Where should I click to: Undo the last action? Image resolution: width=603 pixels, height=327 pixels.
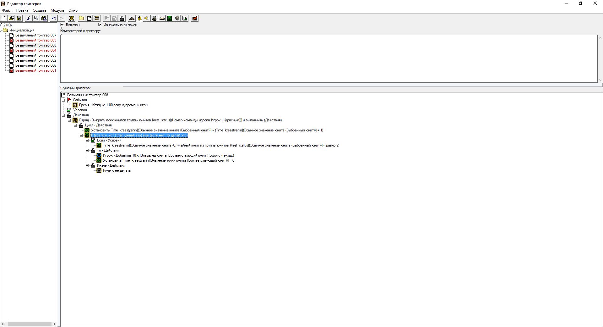click(x=54, y=18)
